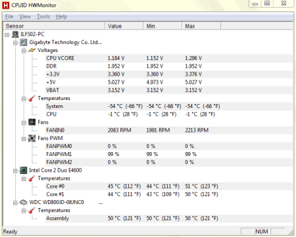
Task: Click the Value column header
Action: (124, 26)
